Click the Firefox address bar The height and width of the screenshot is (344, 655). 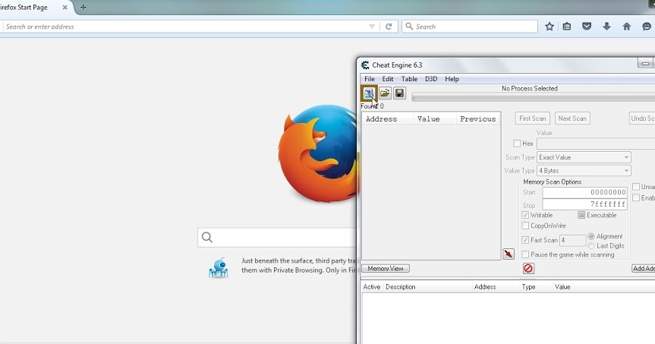click(x=188, y=27)
